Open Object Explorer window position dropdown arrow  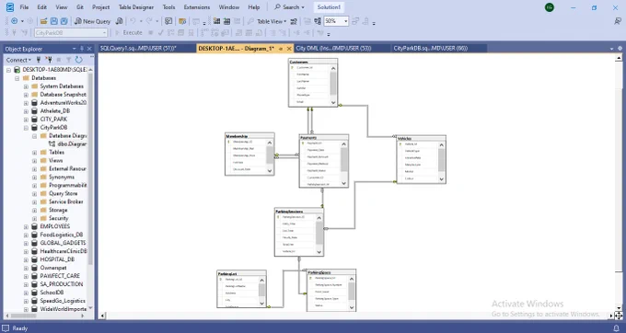click(75, 49)
